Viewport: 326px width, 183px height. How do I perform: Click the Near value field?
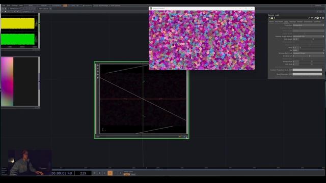(x=295, y=47)
